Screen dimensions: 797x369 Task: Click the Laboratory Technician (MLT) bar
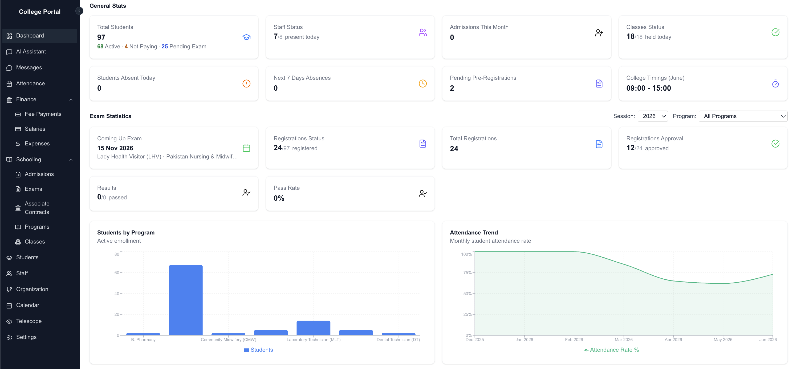(x=314, y=328)
